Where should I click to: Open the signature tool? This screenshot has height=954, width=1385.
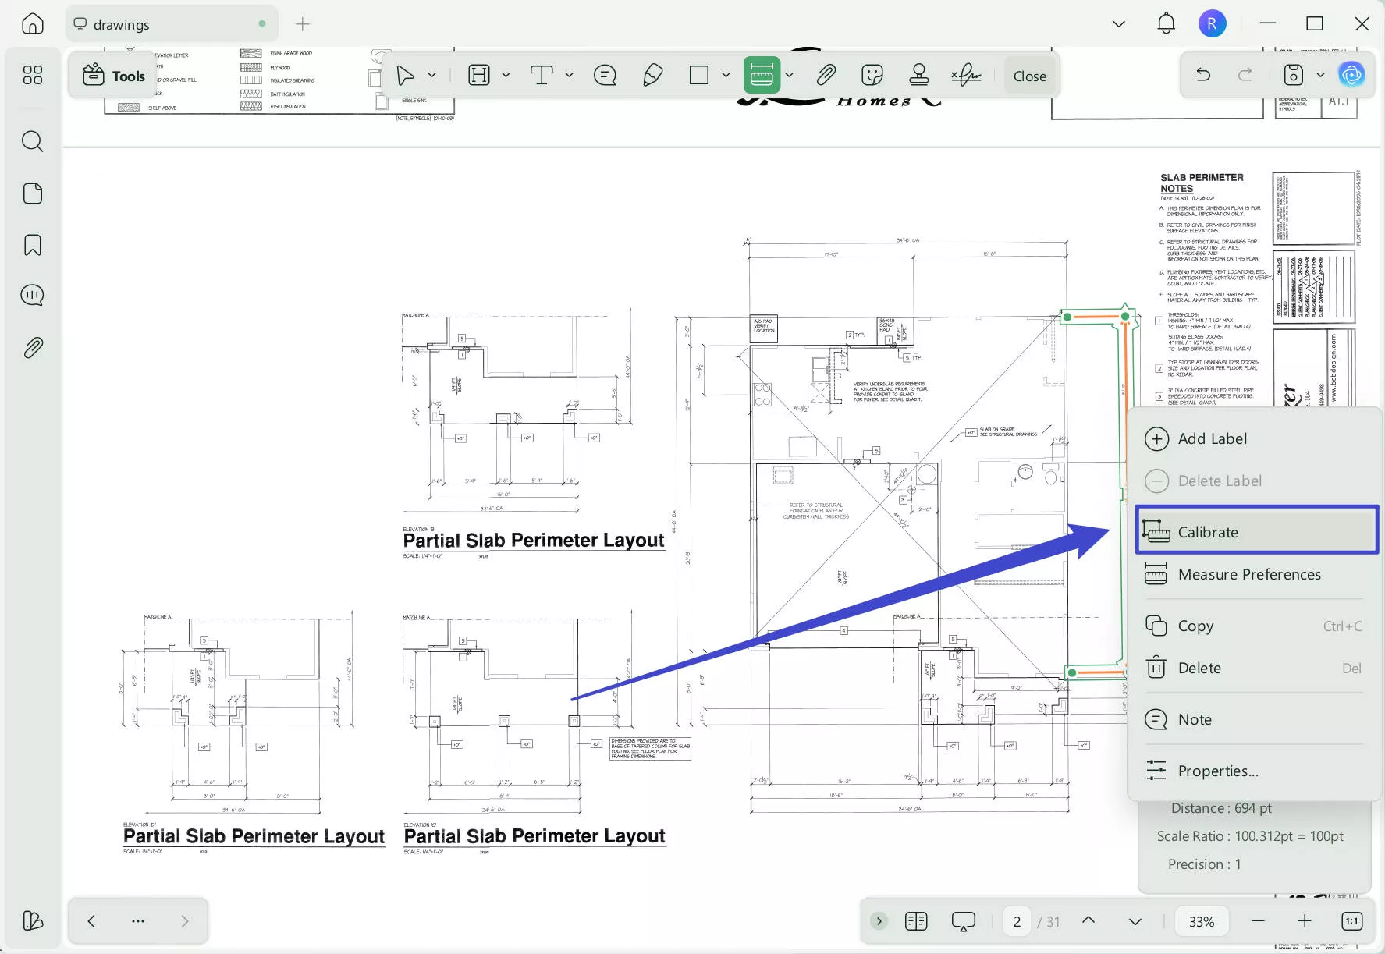[966, 76]
